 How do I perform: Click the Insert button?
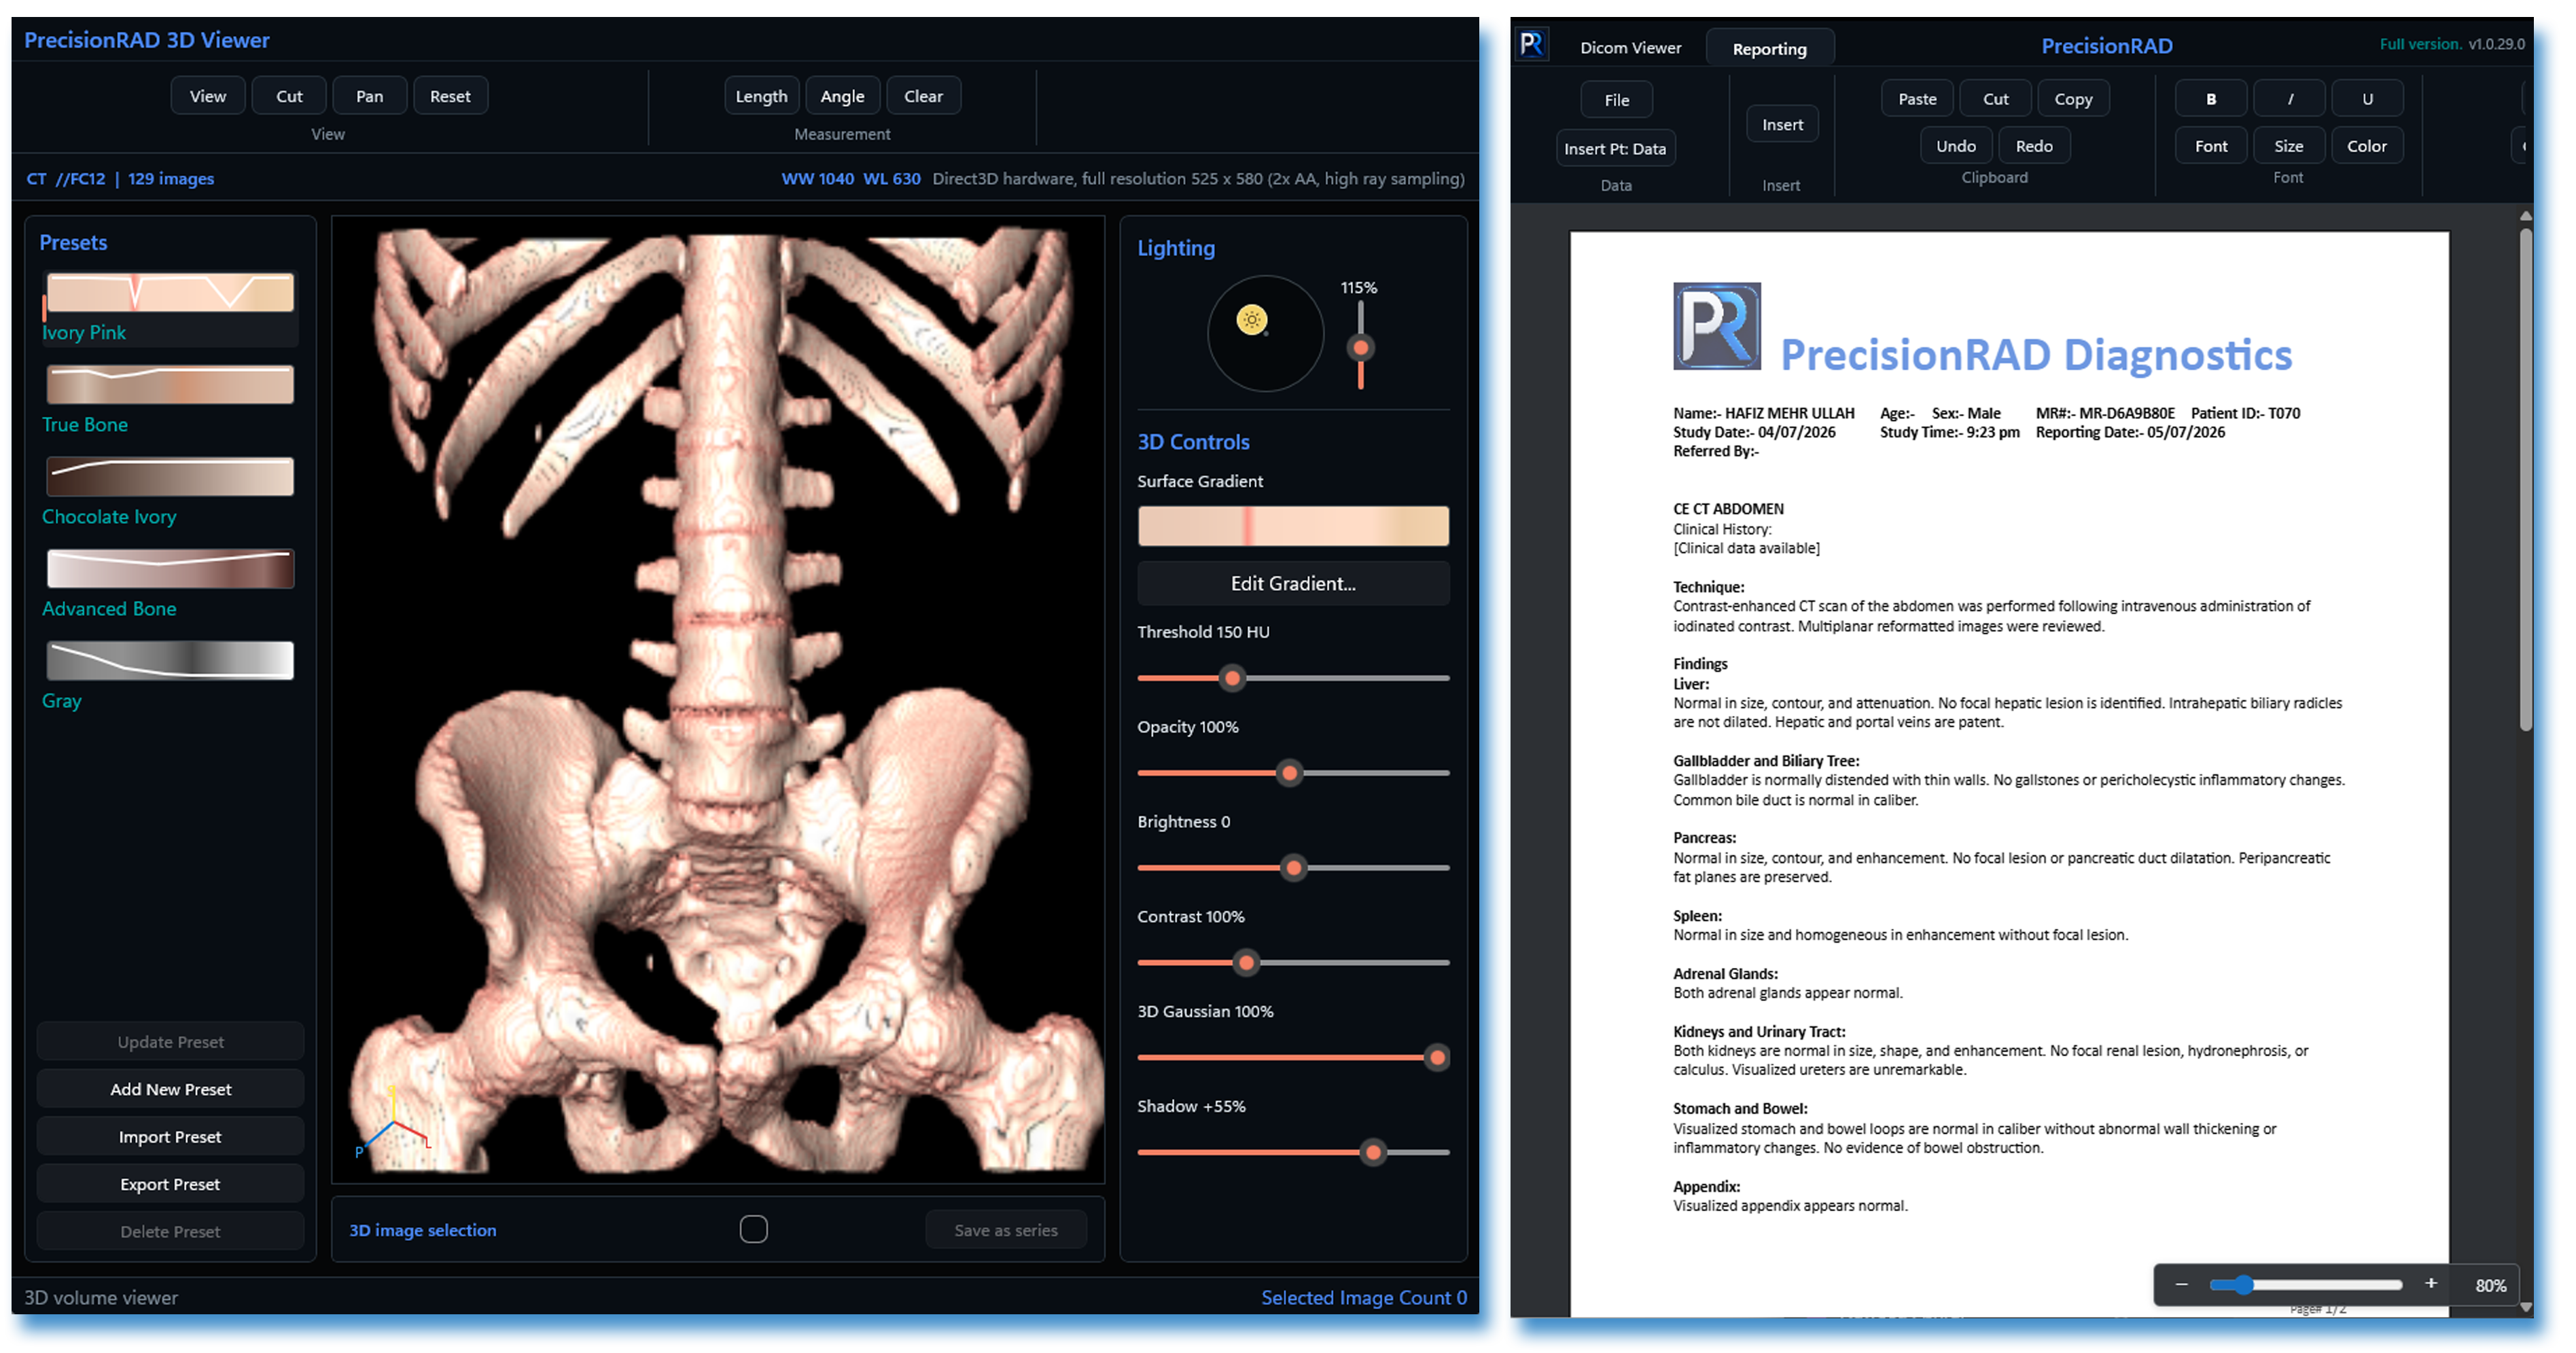[1782, 125]
